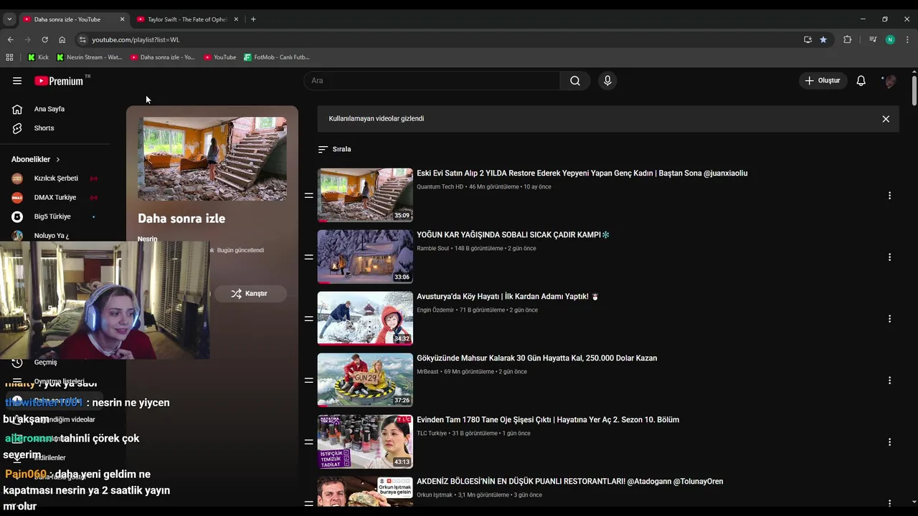Open the account avatar menu
Screen dimensions: 918x516
[x=890, y=81]
